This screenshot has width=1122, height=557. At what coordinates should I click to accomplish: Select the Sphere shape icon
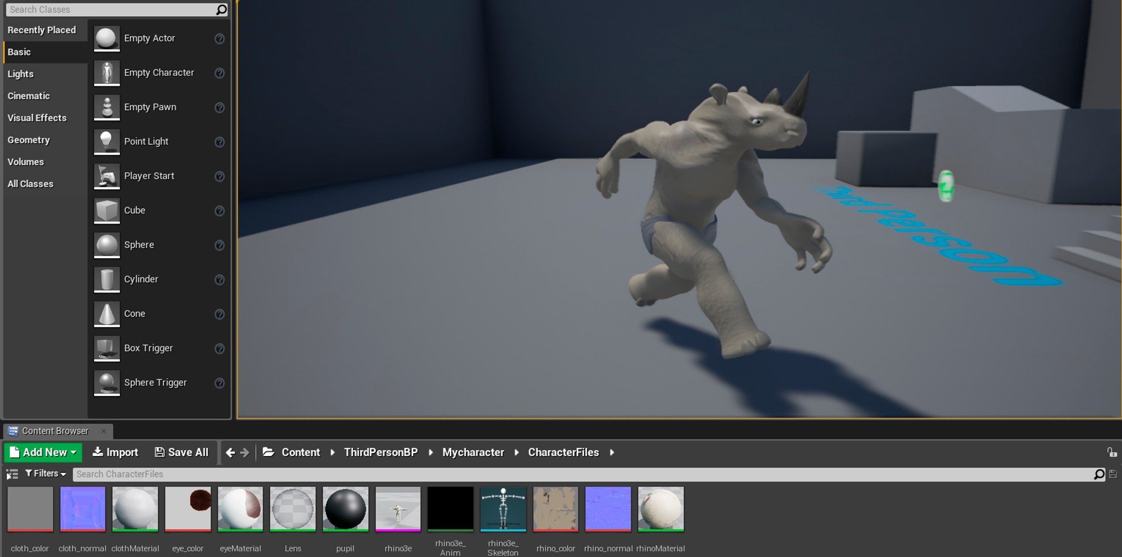click(x=107, y=245)
